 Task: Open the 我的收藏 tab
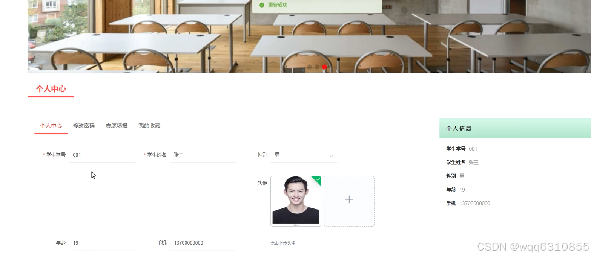click(149, 126)
